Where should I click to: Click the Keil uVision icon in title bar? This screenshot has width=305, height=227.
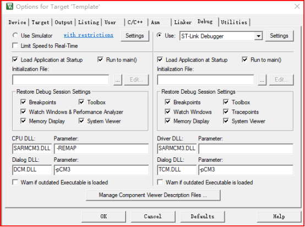9,7
